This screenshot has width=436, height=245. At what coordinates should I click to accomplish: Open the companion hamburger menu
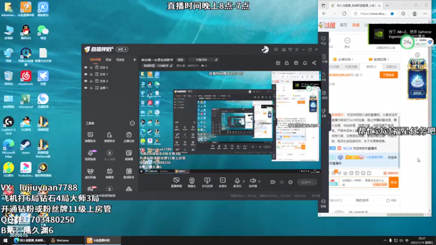tap(296, 50)
